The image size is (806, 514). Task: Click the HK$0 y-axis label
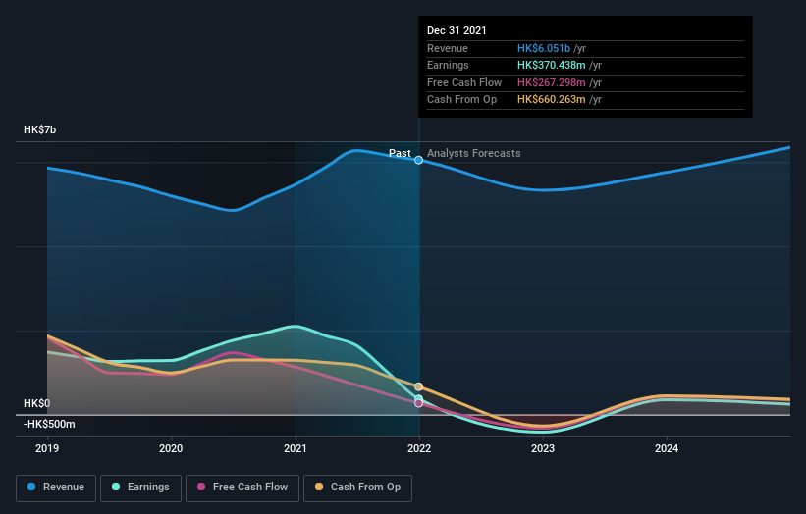[36, 403]
